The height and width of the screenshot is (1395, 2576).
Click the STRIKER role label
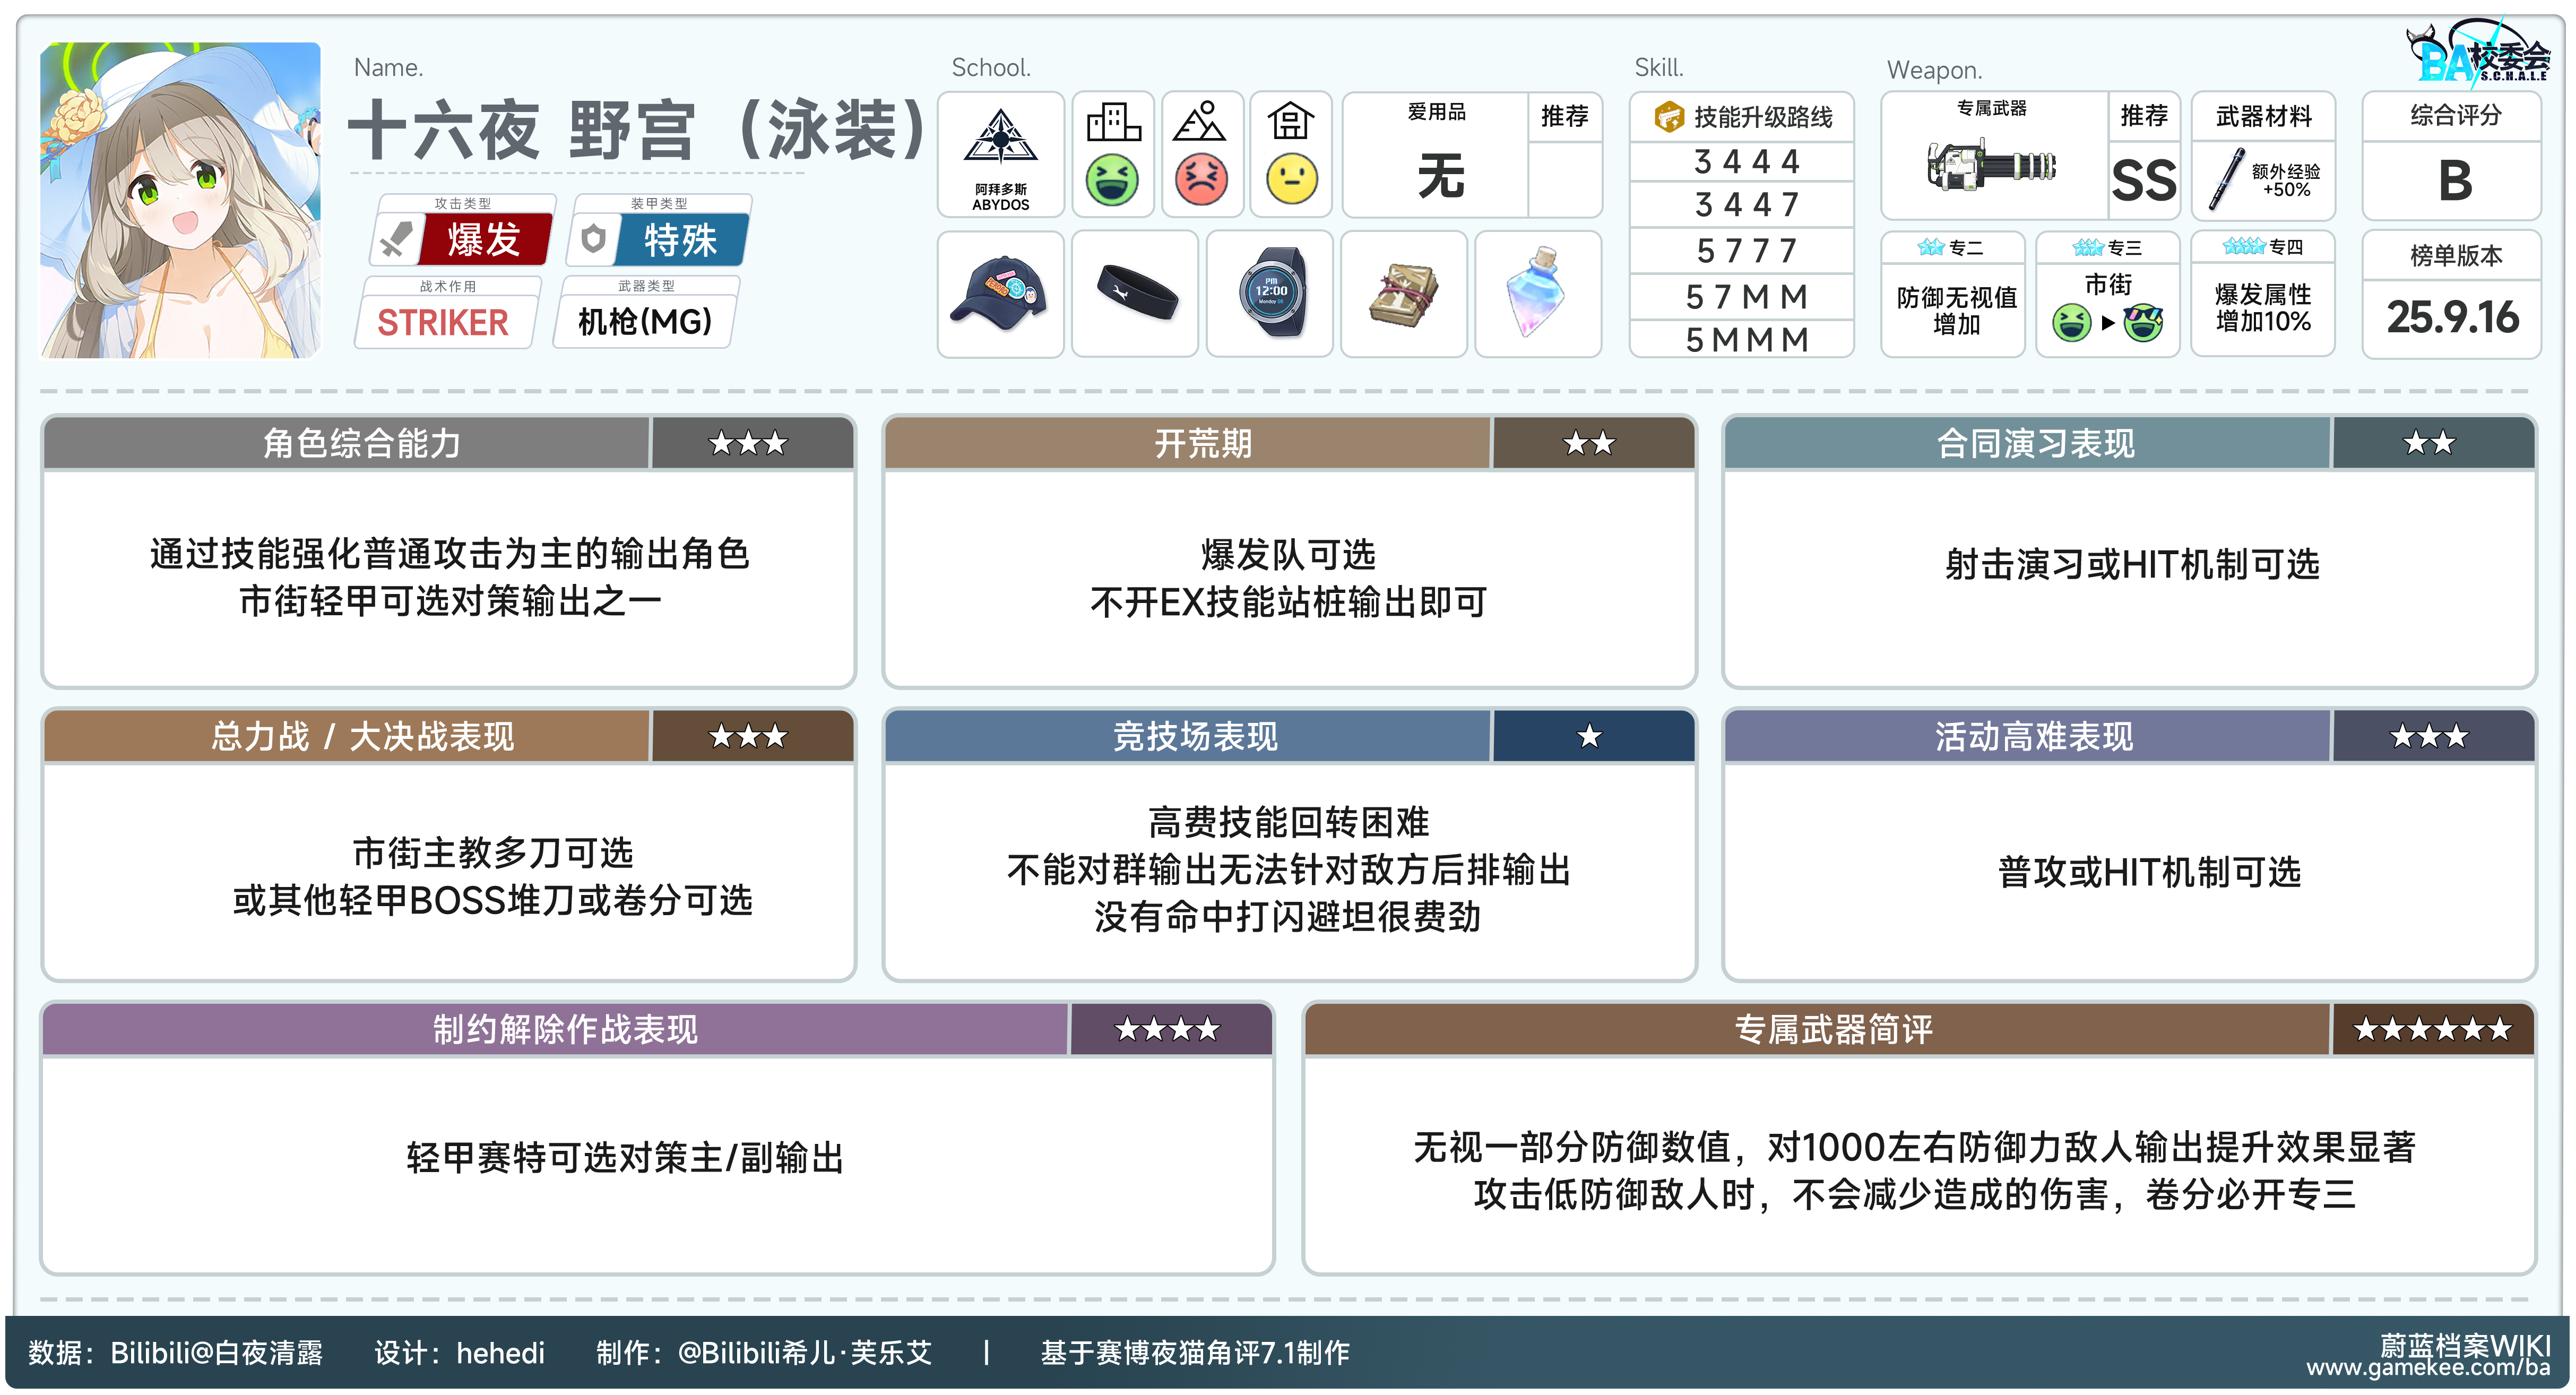point(443,323)
